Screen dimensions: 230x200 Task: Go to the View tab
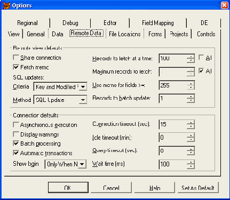(13, 34)
